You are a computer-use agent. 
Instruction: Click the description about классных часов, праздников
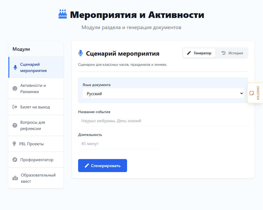coord(122,64)
